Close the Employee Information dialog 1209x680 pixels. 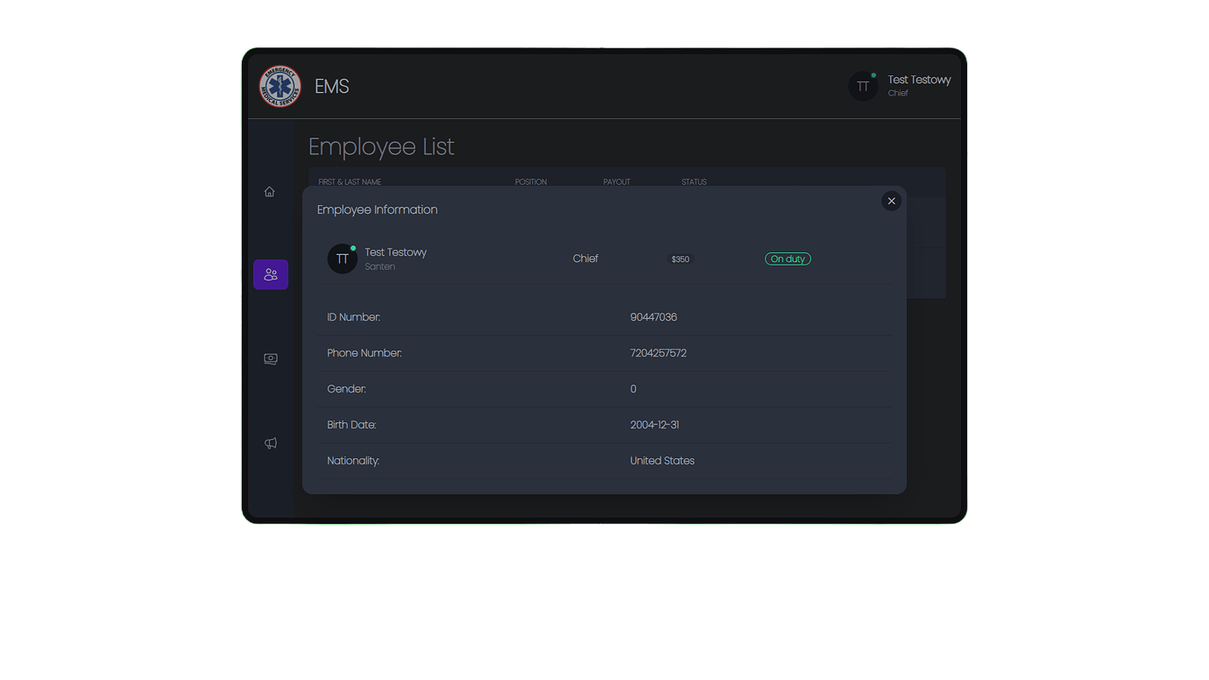(x=891, y=201)
